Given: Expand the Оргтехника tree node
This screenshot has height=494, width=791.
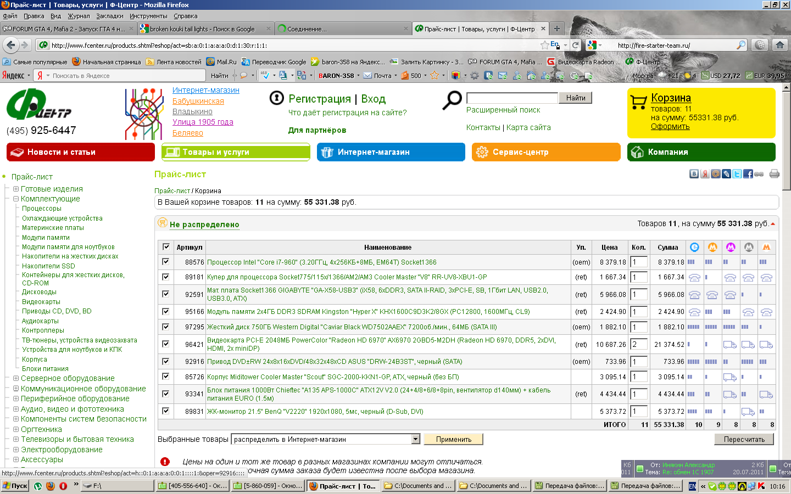Looking at the screenshot, I should 16,429.
